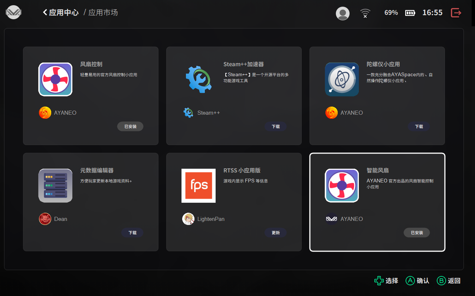Click the 元数据编辑器 title text
The image size is (475, 296).
(x=97, y=170)
